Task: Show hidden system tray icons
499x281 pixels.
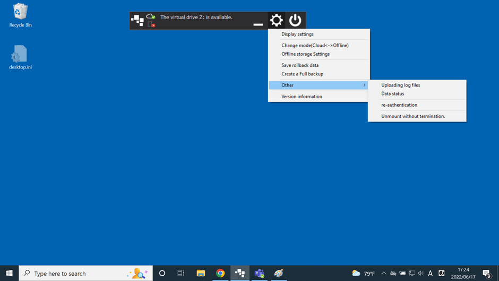Action: coord(384,274)
